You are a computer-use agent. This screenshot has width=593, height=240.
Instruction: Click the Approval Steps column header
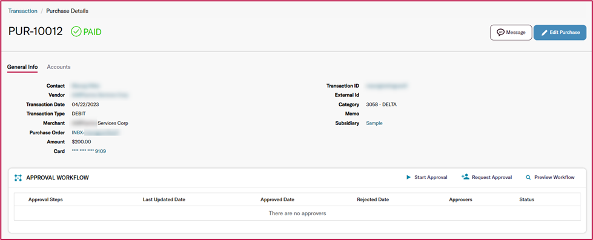coord(45,199)
